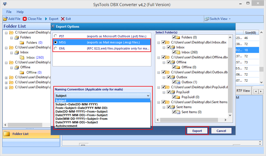Click the mail list scroll up arrow

261,32
